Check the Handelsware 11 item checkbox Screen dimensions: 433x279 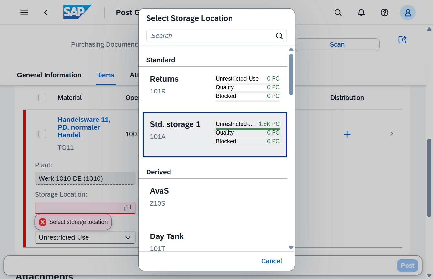[x=42, y=134]
